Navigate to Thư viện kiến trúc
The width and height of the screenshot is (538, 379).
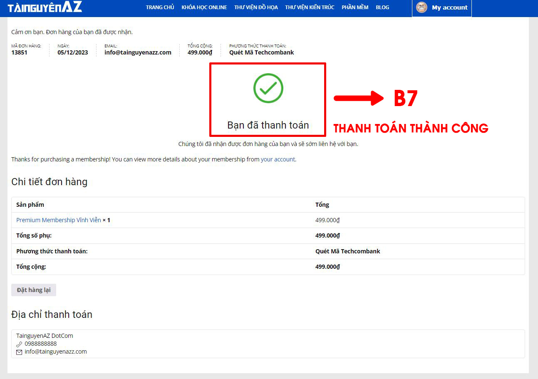tap(310, 7)
